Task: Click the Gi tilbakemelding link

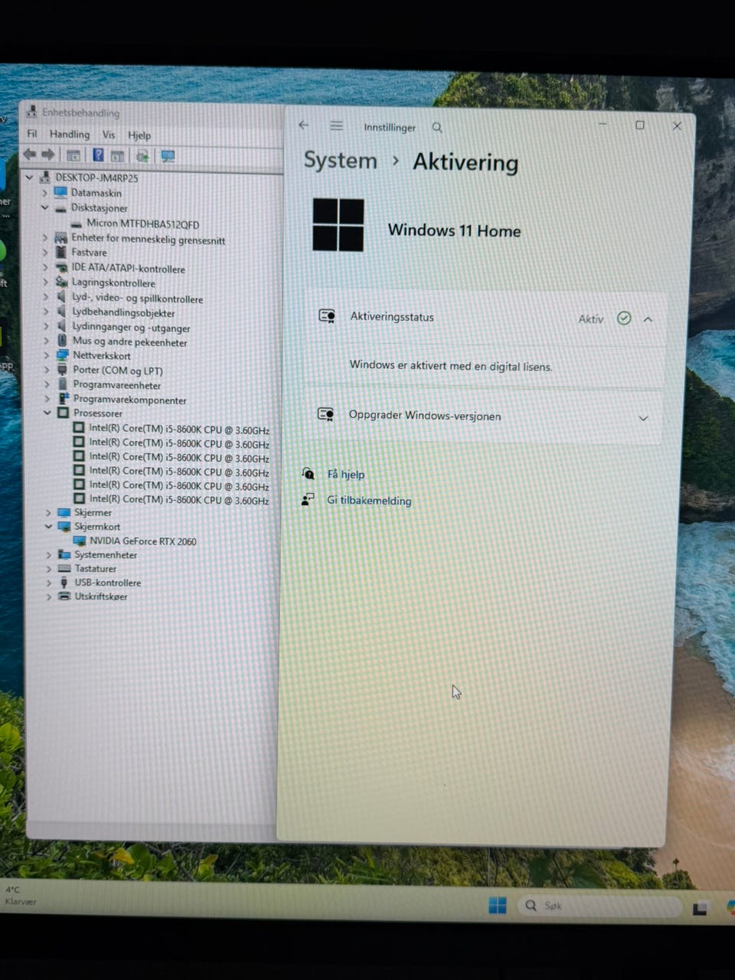Action: coord(369,501)
